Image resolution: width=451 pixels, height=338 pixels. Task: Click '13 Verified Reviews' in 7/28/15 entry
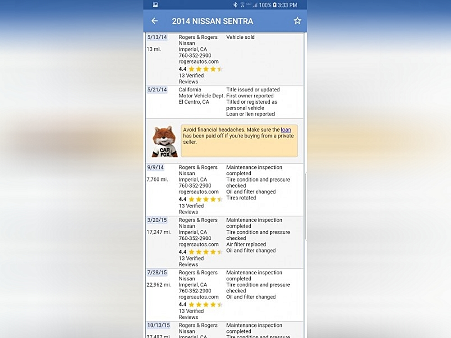[x=191, y=314]
